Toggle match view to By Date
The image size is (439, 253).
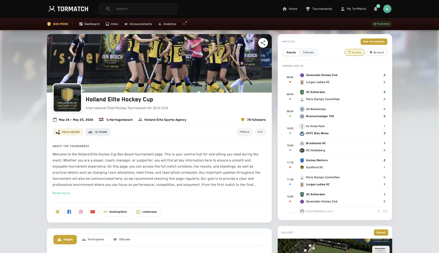[x=354, y=52]
